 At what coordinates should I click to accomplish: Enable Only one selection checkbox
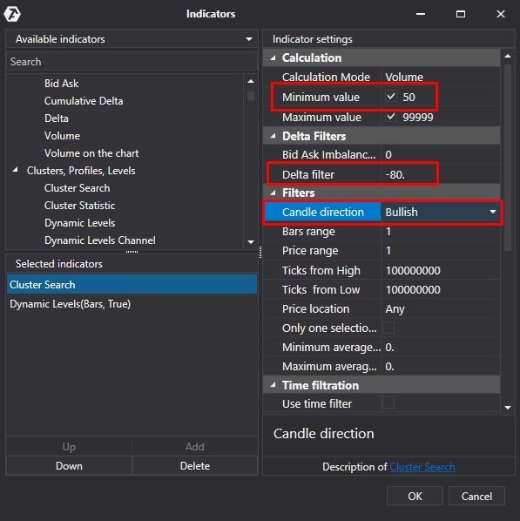[x=388, y=328]
